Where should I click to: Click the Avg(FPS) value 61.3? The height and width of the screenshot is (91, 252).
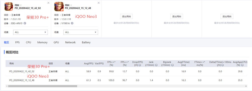[x=88, y=80]
